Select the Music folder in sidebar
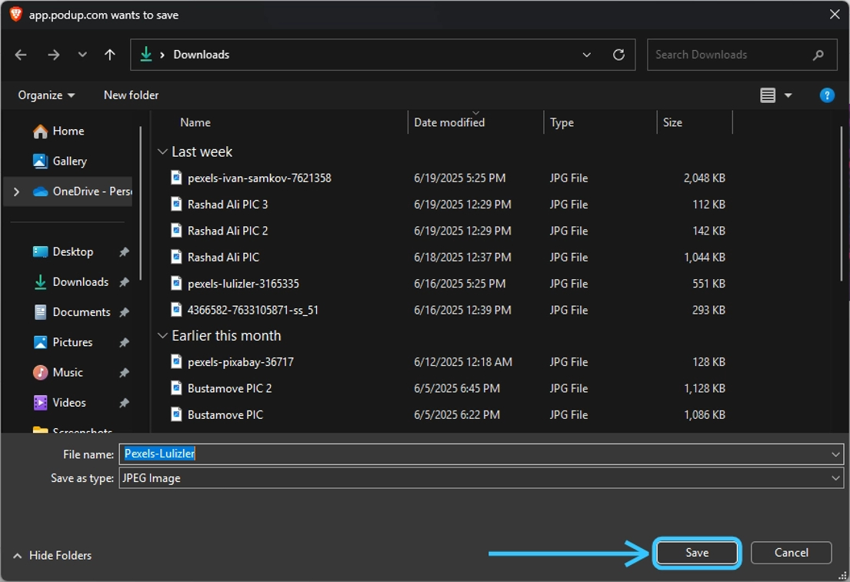Screen dimensions: 850x582 click(68, 373)
